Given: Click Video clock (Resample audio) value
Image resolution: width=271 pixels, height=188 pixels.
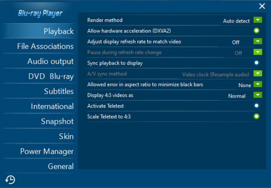Looking at the screenshot, I should tap(216, 75).
